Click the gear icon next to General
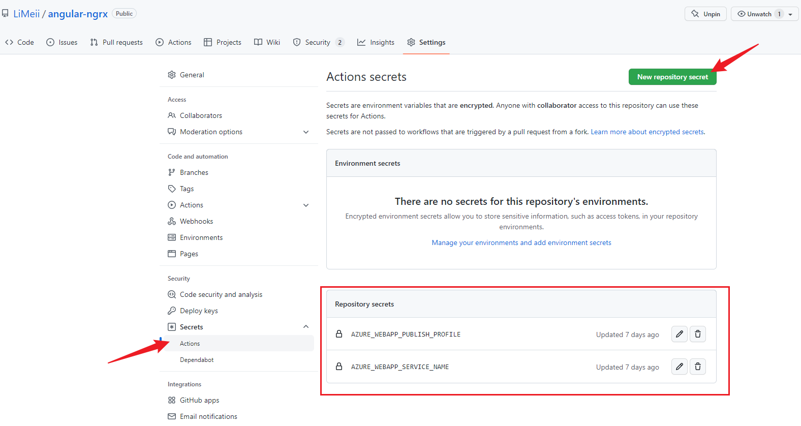The height and width of the screenshot is (426, 801). click(x=172, y=75)
